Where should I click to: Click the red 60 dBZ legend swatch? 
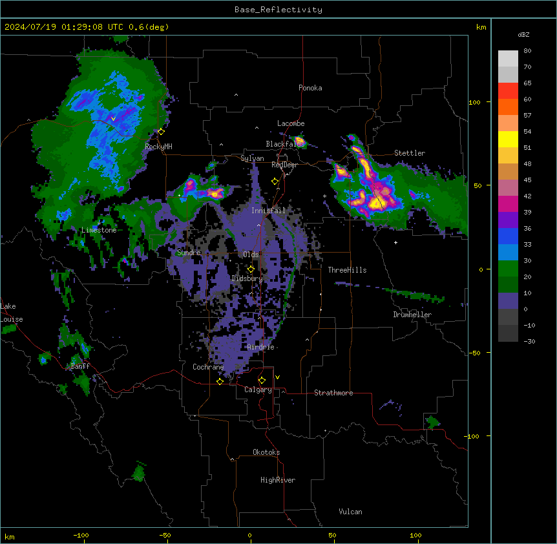(x=508, y=91)
